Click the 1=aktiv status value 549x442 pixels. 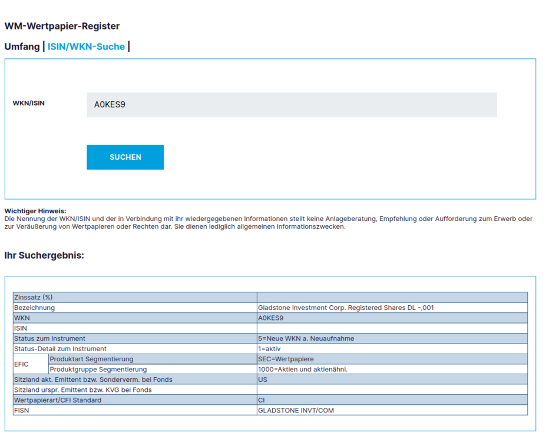[x=269, y=348]
